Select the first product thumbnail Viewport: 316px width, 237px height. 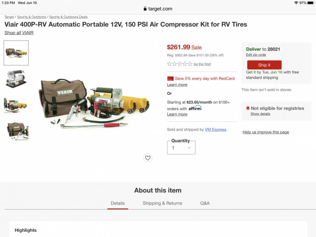click(16, 53)
